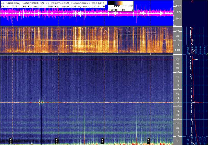The width and height of the screenshot is (208, 145).
Task: Click the 40 Hz tick on E-field scale
Action: 177,111
